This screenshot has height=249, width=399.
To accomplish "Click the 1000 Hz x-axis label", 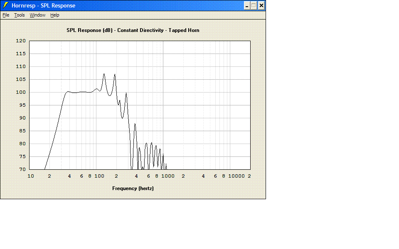I will click(168, 176).
